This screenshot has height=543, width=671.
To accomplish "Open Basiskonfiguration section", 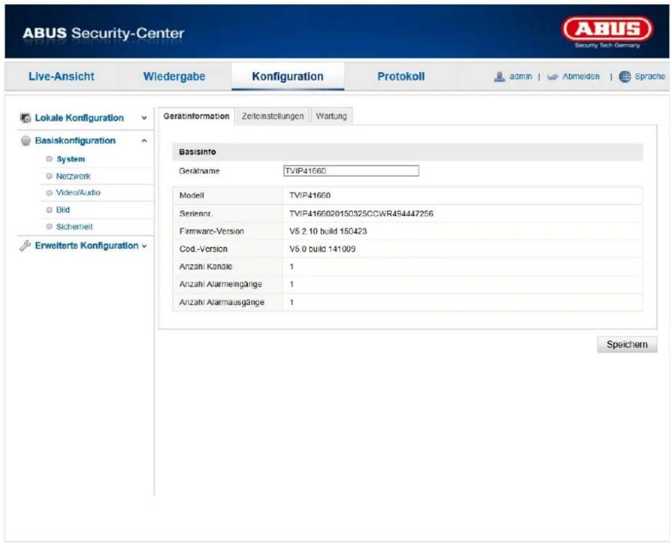I will click(75, 141).
